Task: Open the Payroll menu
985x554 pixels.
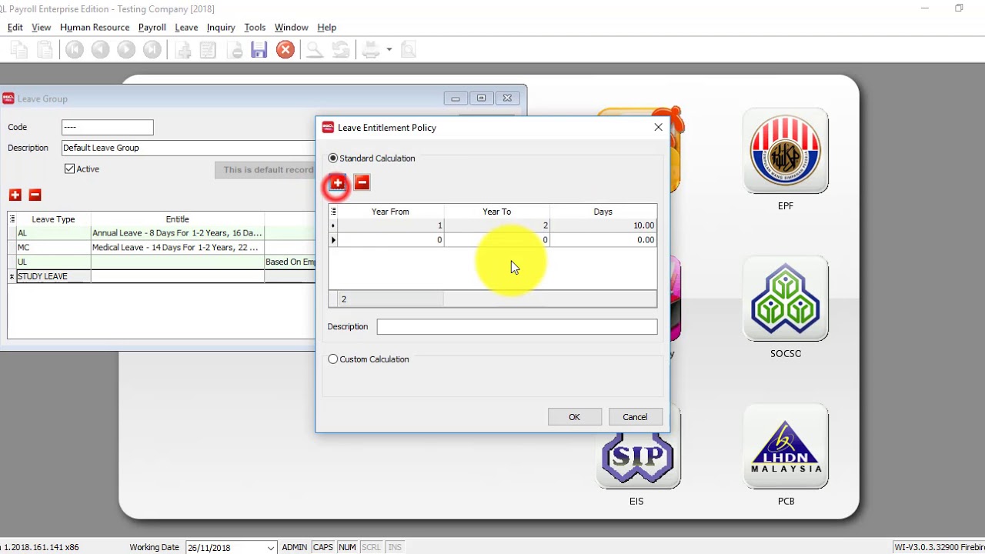Action: tap(152, 27)
